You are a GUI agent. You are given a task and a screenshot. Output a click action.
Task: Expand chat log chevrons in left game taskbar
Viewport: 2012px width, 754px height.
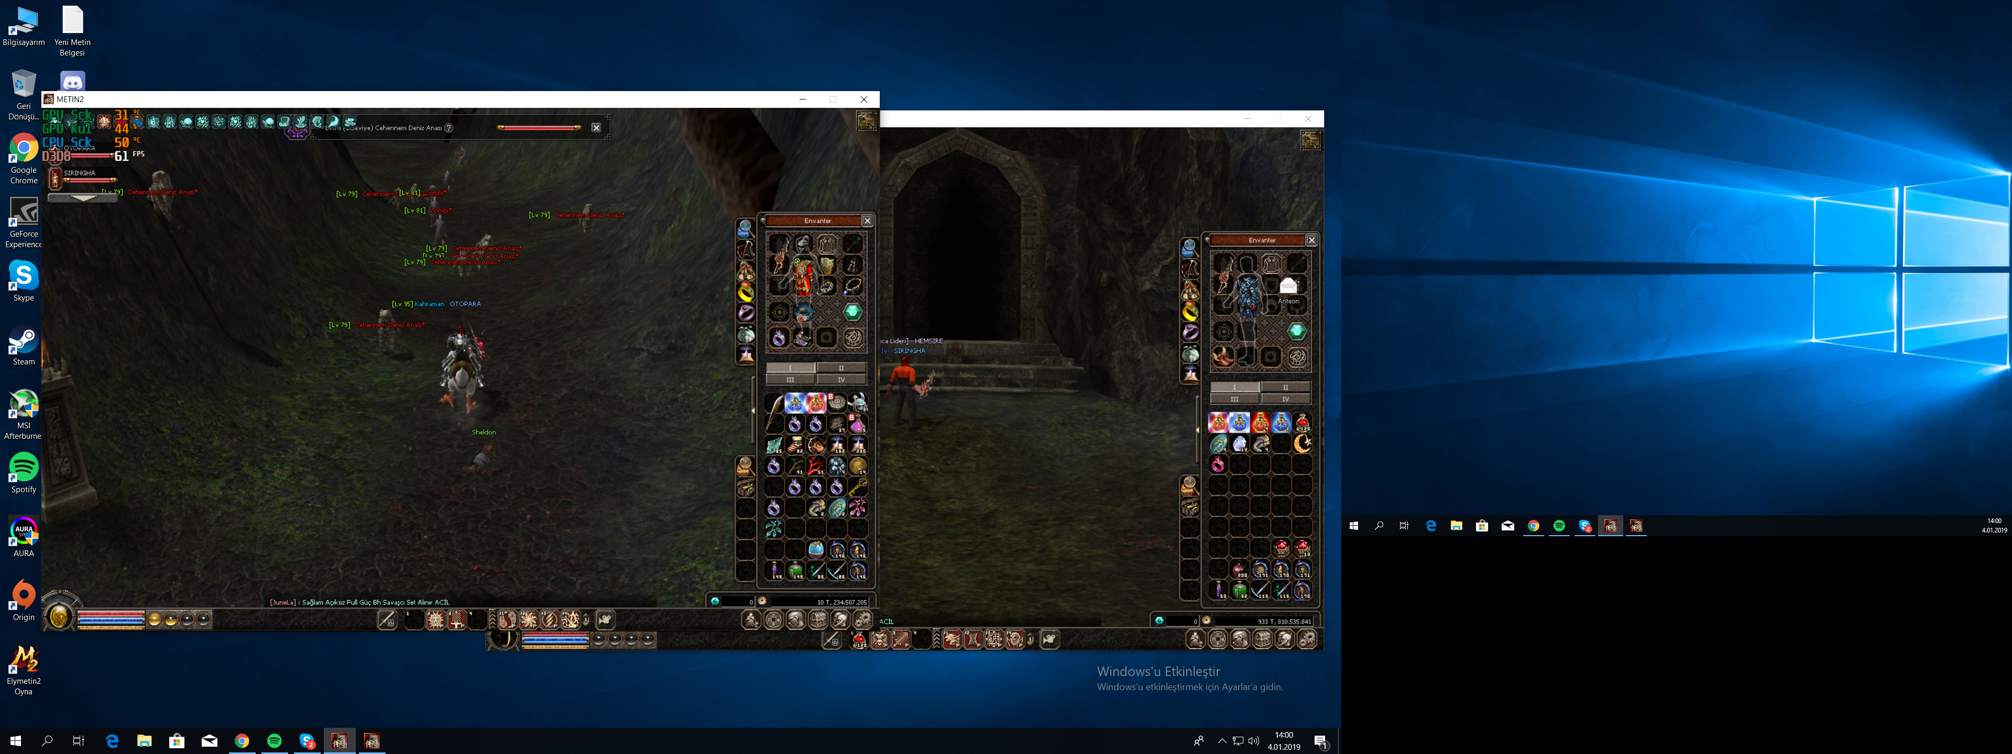point(492,620)
